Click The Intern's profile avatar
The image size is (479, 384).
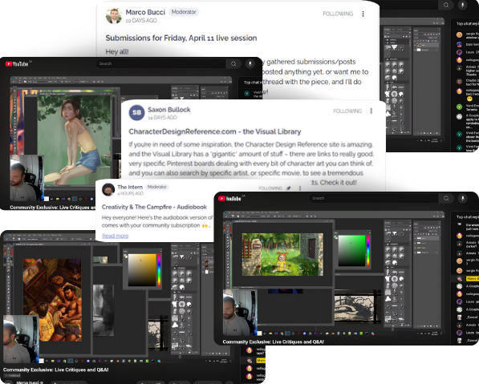click(x=108, y=189)
